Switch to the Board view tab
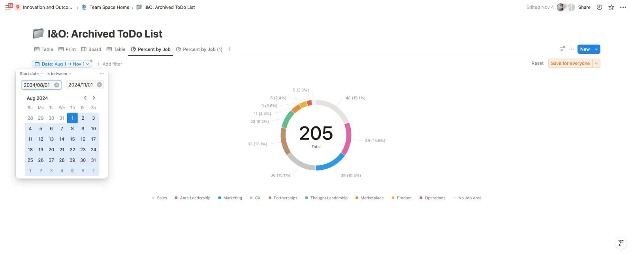 coord(91,49)
